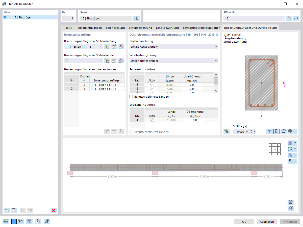The height and width of the screenshot is (227, 303).
Task: Click the OK button
Action: click(244, 222)
